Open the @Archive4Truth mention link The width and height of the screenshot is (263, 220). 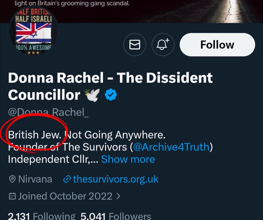point(171,147)
